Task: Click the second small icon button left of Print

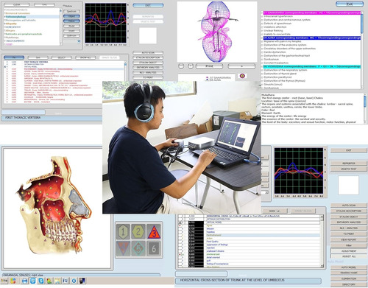Action: pos(191,66)
